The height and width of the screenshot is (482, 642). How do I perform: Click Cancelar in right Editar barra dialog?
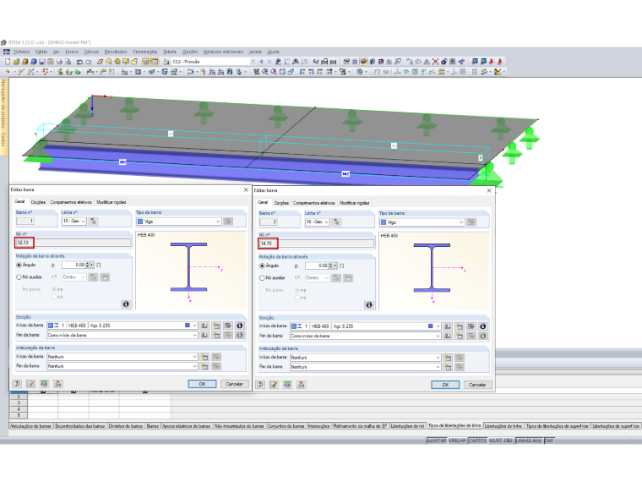(x=477, y=385)
